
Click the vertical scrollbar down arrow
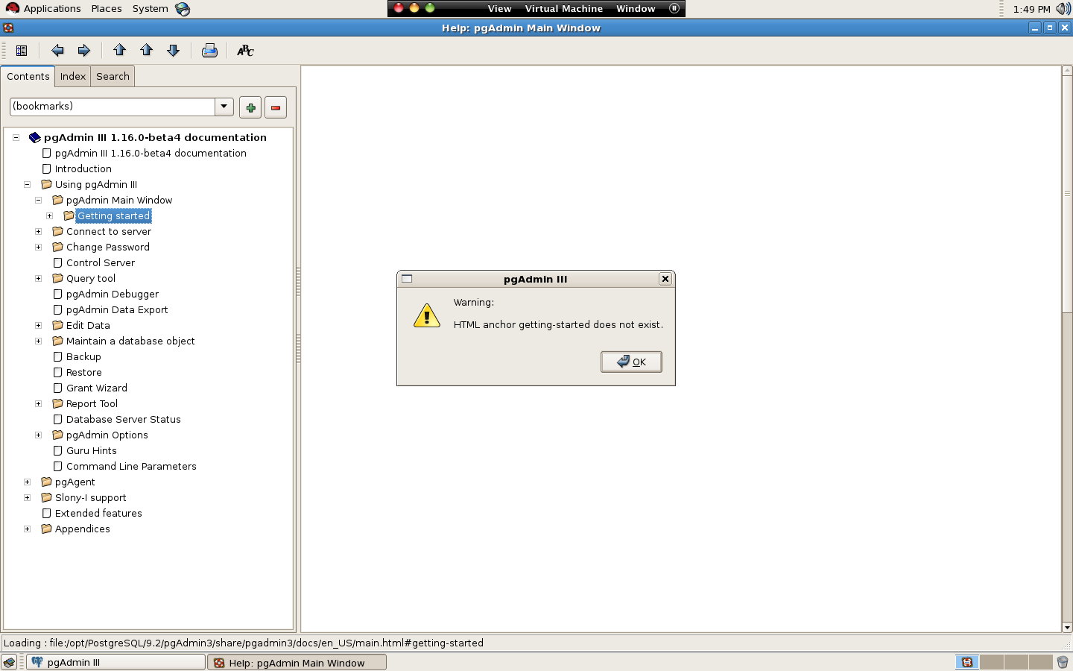coord(1067,628)
